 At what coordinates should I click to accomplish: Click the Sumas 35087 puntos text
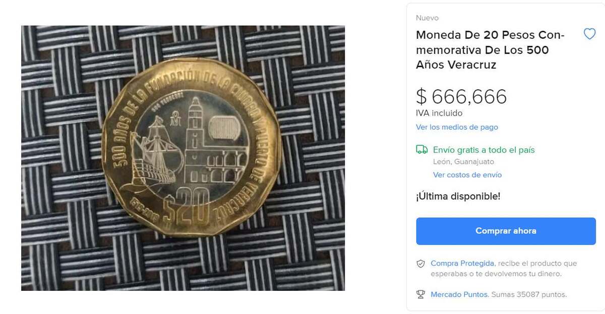click(529, 294)
